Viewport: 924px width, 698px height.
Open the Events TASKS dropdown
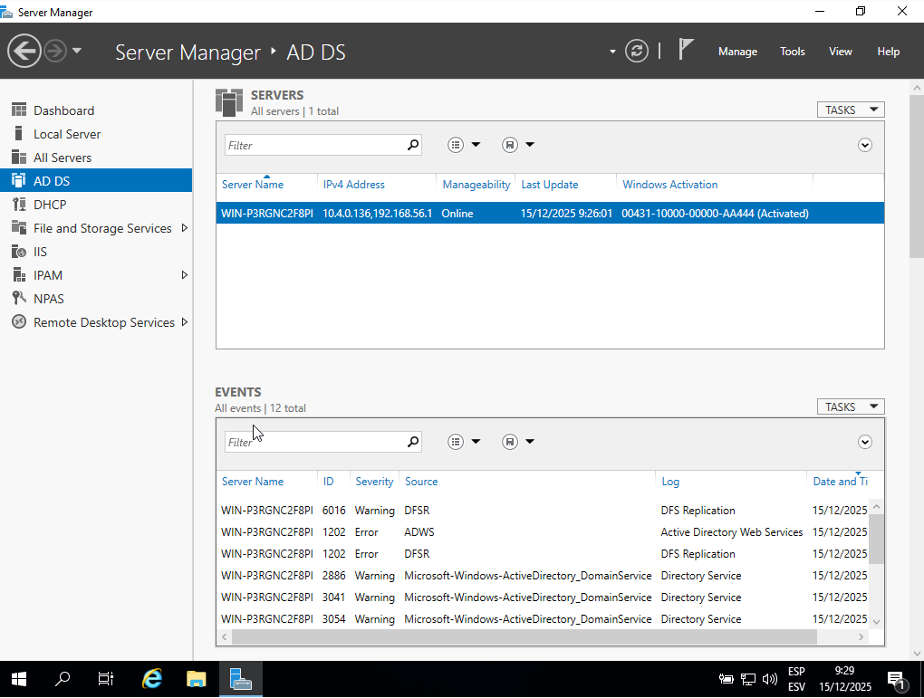(850, 406)
